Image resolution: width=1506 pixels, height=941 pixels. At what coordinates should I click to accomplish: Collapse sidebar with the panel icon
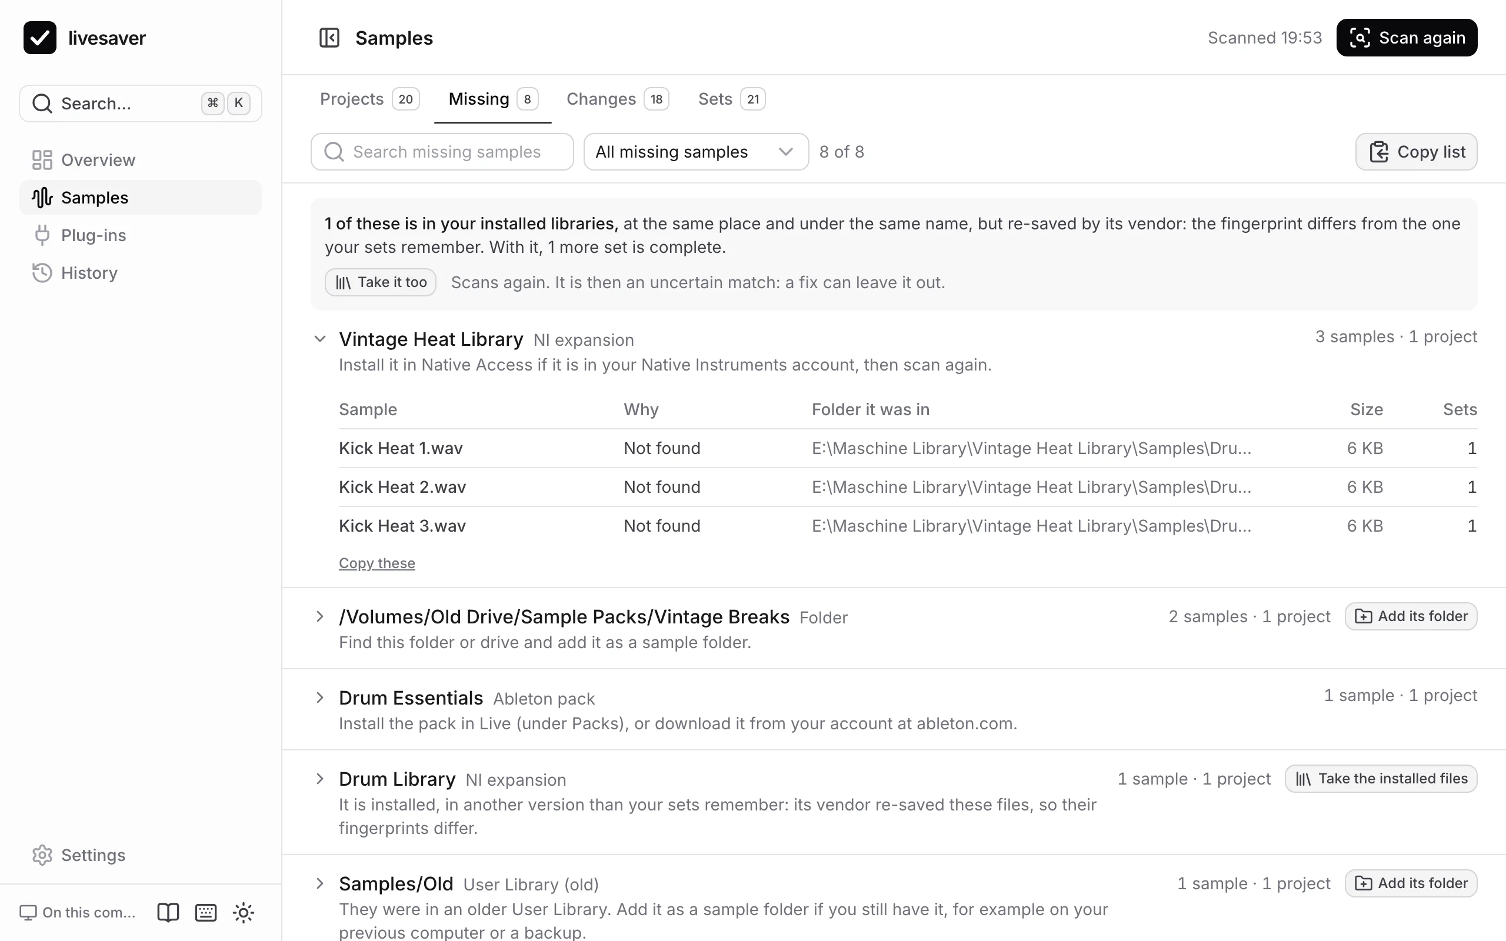(x=329, y=38)
